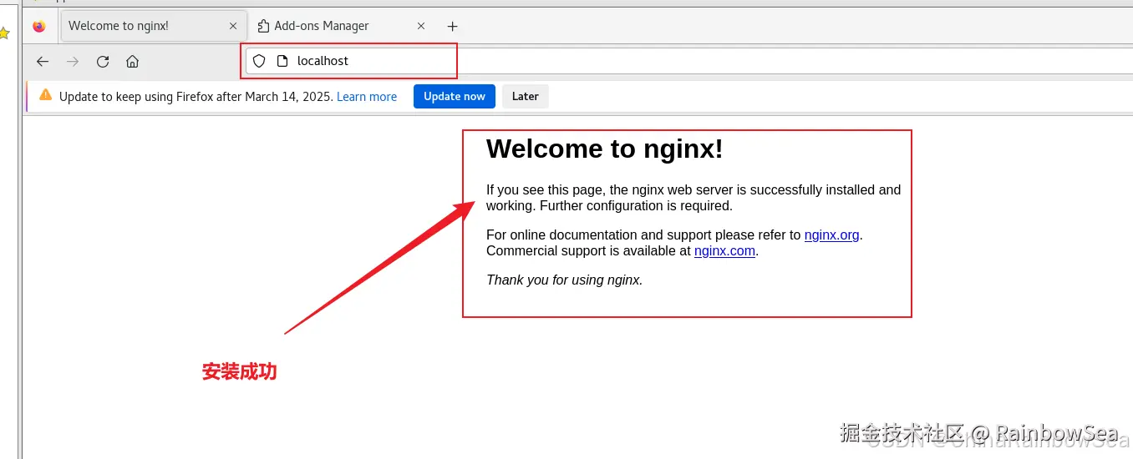
Task: Go forward with the forward arrow
Action: tap(73, 61)
